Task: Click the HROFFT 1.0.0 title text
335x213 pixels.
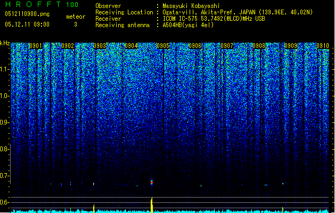Action: (x=42, y=4)
